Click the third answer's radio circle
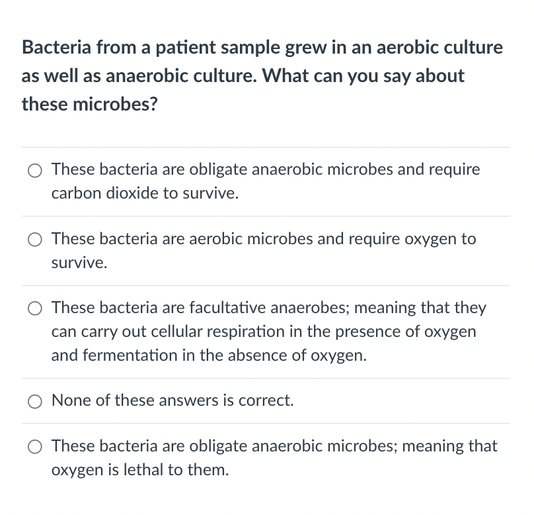Screen dimensions: 534x515 tap(34, 308)
